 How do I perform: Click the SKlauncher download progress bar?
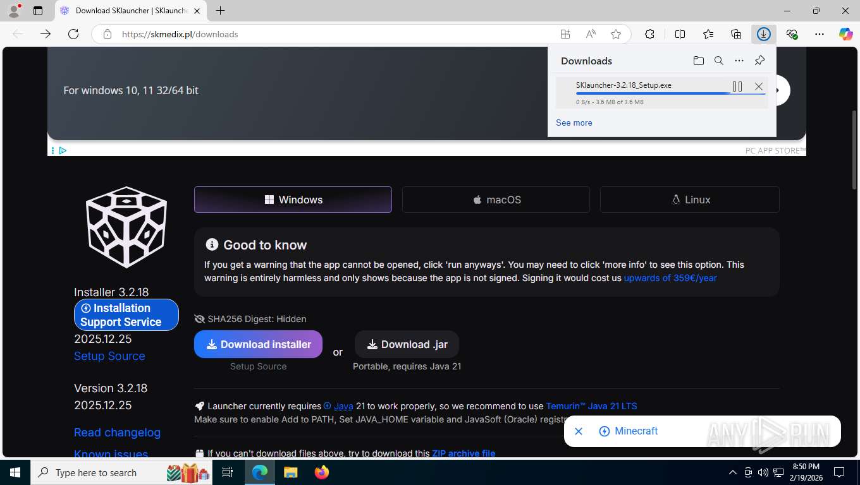pyautogui.click(x=670, y=93)
